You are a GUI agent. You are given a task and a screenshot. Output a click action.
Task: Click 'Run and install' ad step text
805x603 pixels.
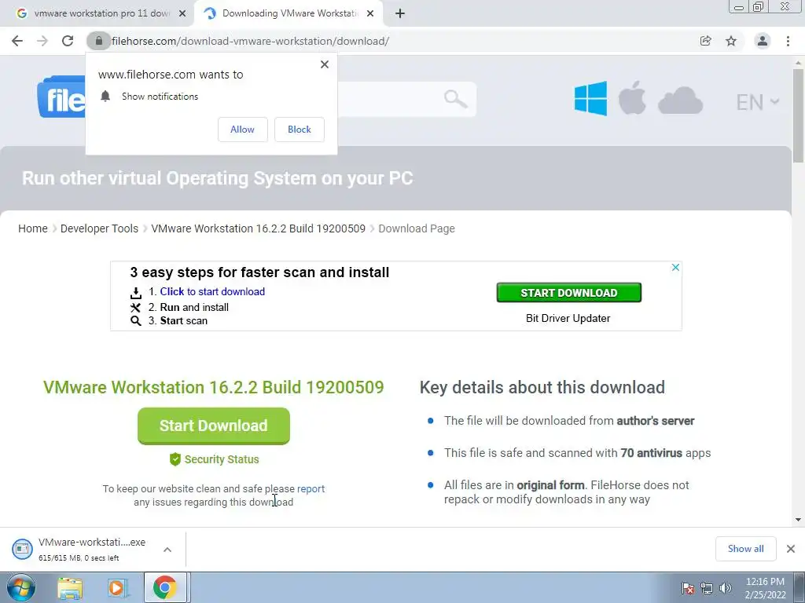tap(194, 308)
